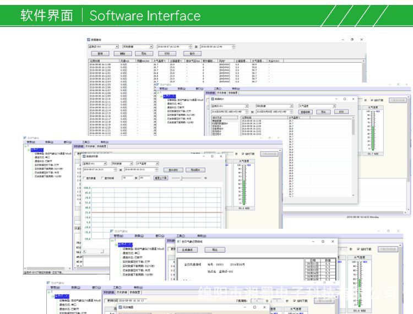Image resolution: width=413 pixels, height=314 pixels.
Task: Click the 删除 button in the 数据查询 window
Action: (x=123, y=54)
